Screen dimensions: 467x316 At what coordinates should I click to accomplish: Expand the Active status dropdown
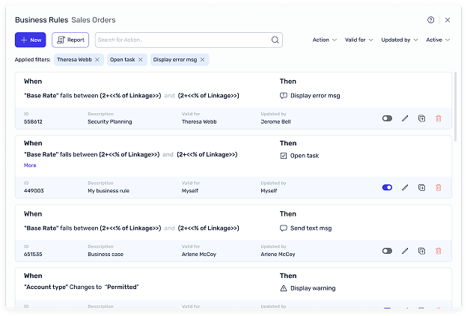[438, 40]
